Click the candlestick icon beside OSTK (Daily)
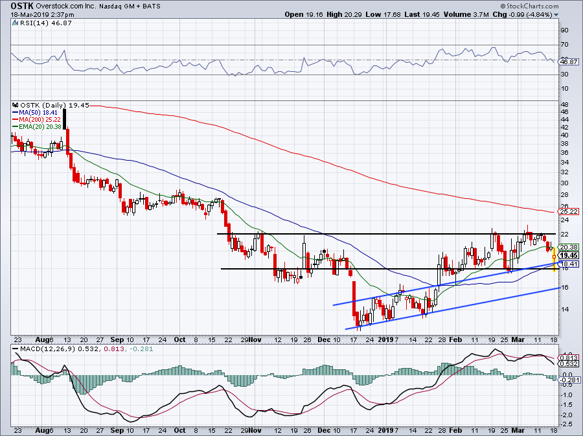The height and width of the screenshot is (436, 583). pos(16,106)
